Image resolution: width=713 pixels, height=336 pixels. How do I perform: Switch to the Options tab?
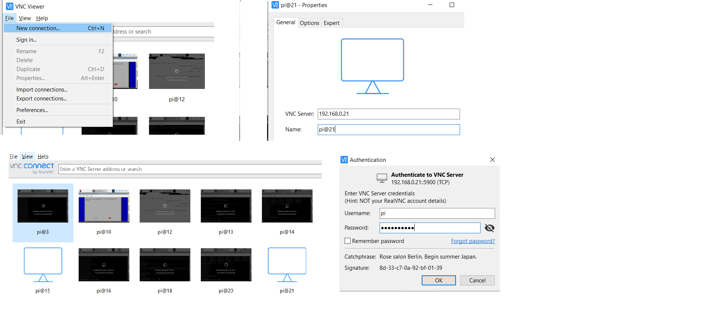click(x=309, y=23)
